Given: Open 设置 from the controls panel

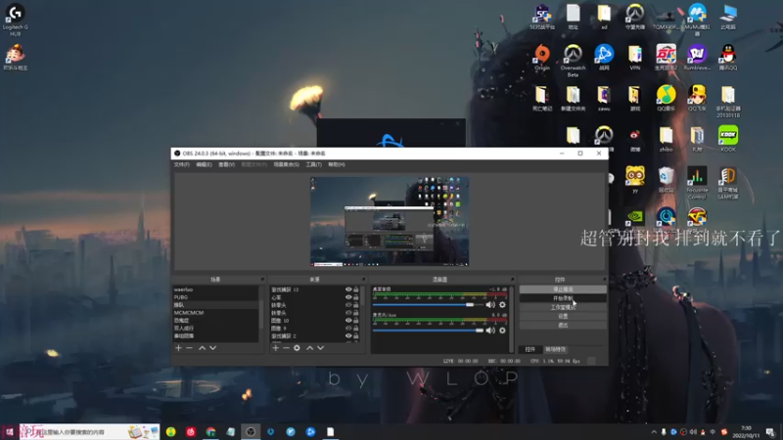Looking at the screenshot, I should [563, 316].
